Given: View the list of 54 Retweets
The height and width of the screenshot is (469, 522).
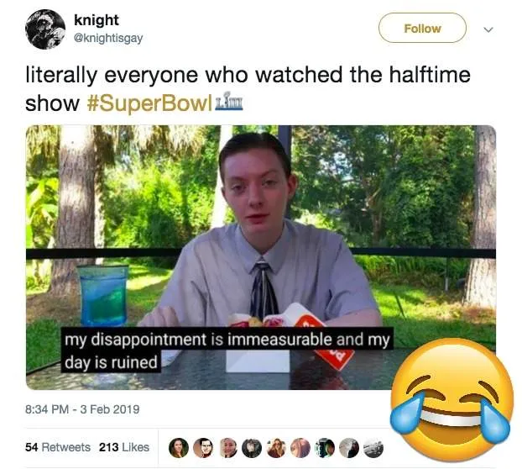Looking at the screenshot, I should 58,447.
